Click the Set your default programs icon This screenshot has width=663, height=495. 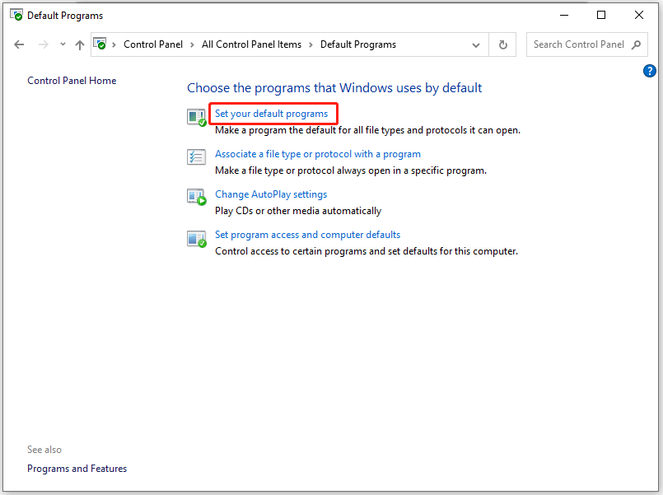pyautogui.click(x=197, y=117)
